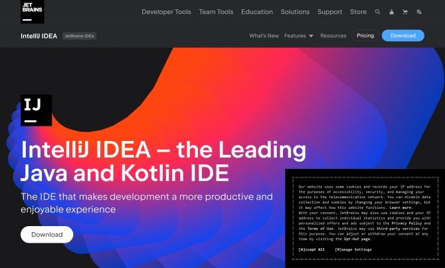Click the Pricing button
Viewport: 445px width, 268px height.
(365, 35)
